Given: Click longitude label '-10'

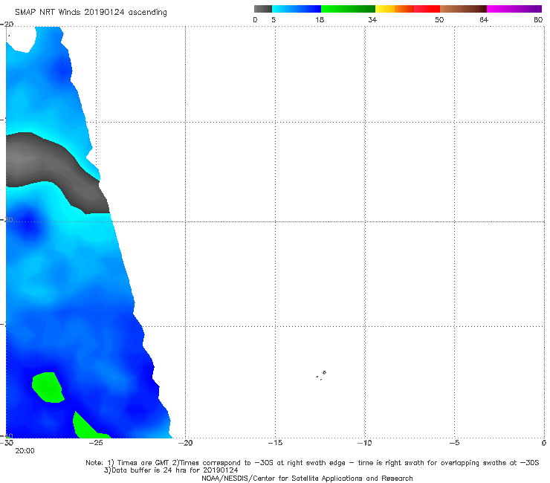Looking at the screenshot, I should pyautogui.click(x=365, y=443).
